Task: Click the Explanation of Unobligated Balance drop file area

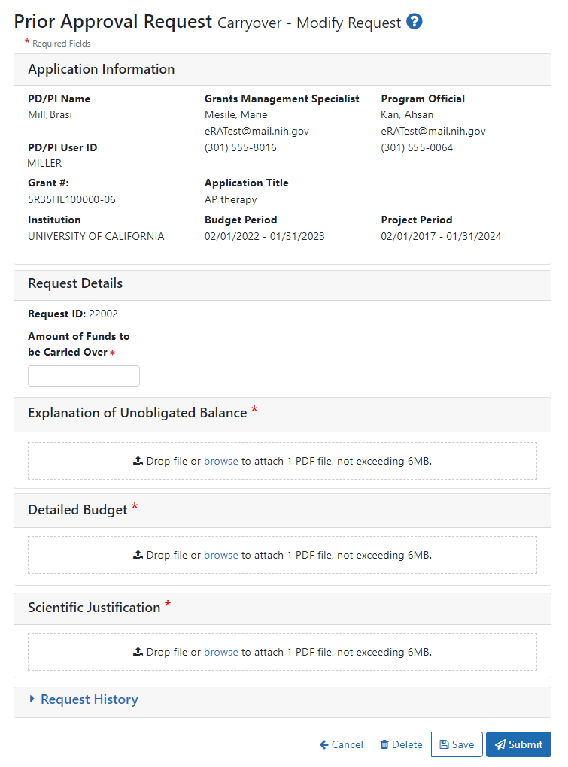Action: [x=282, y=460]
